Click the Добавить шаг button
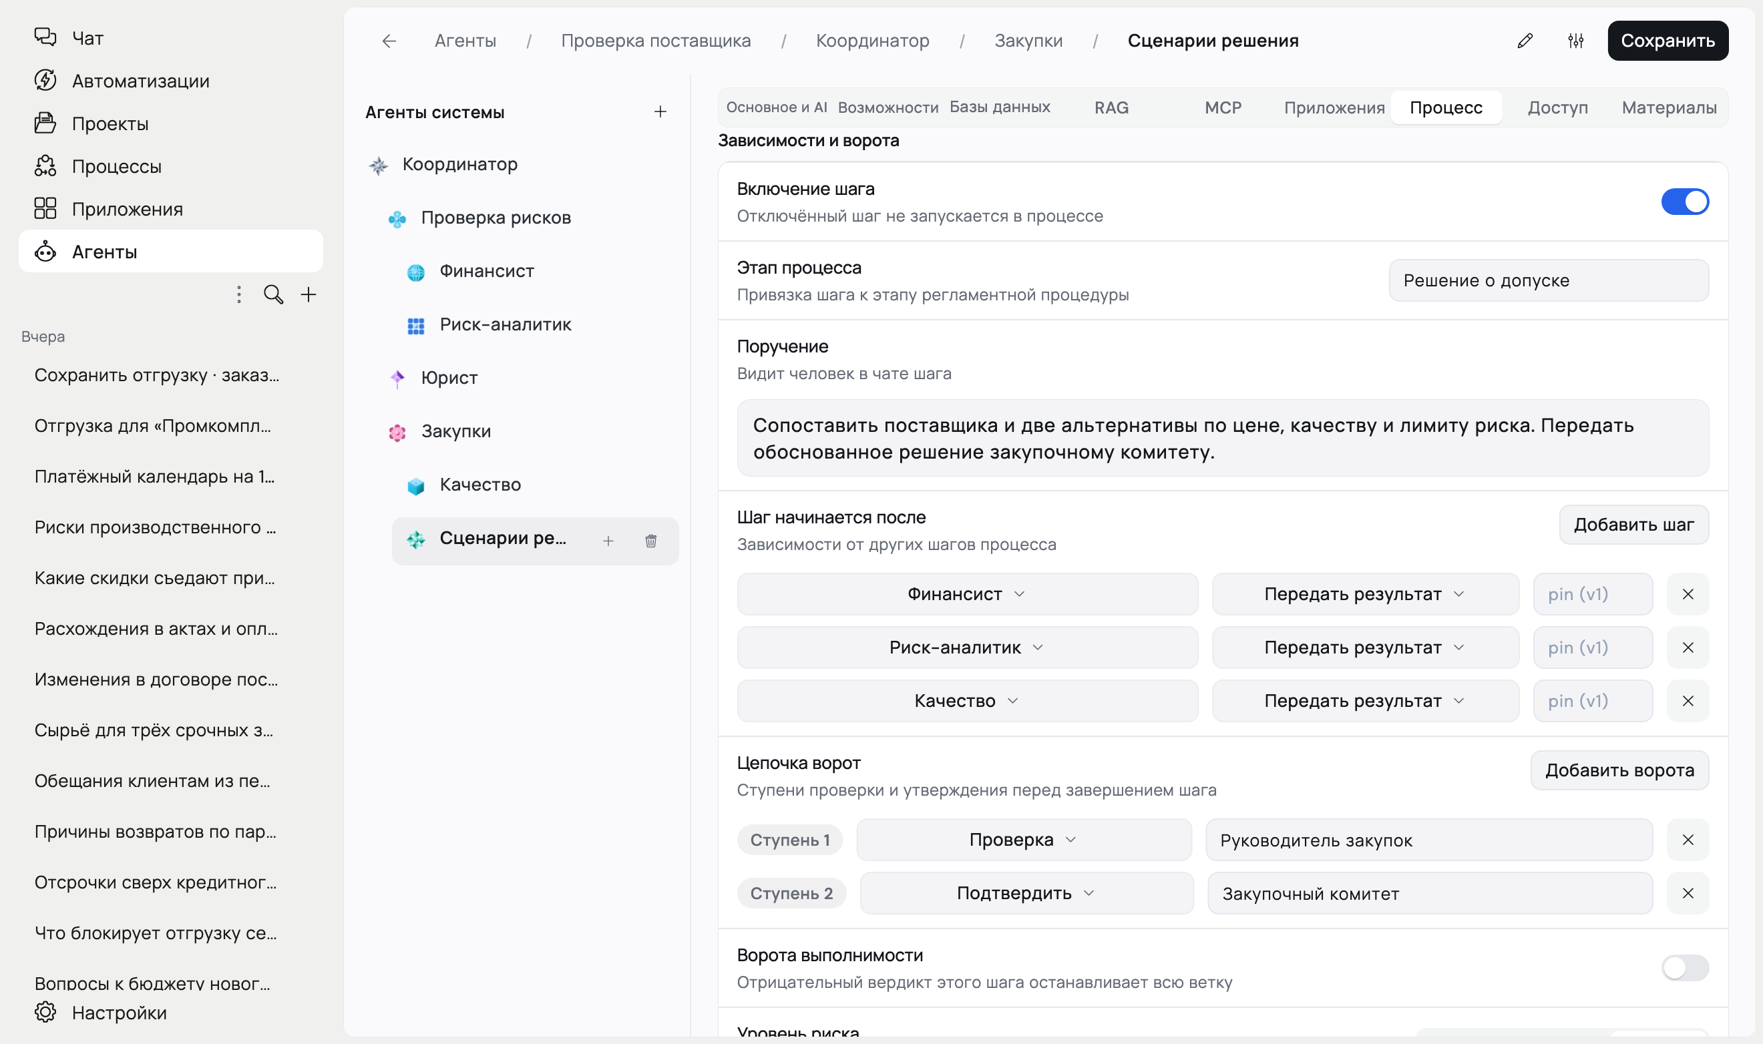The width and height of the screenshot is (1763, 1044). 1633,525
